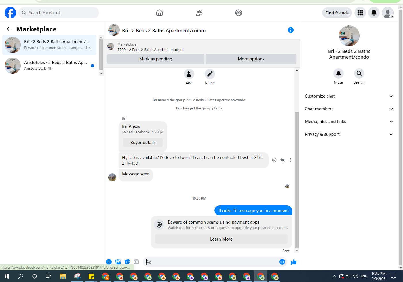Send a thumbs-up like
This screenshot has height=282, width=403.
pyautogui.click(x=294, y=262)
